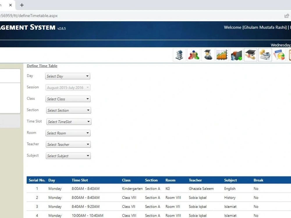Click the Teacher column header
The height and width of the screenshot is (218, 291).
195,180
